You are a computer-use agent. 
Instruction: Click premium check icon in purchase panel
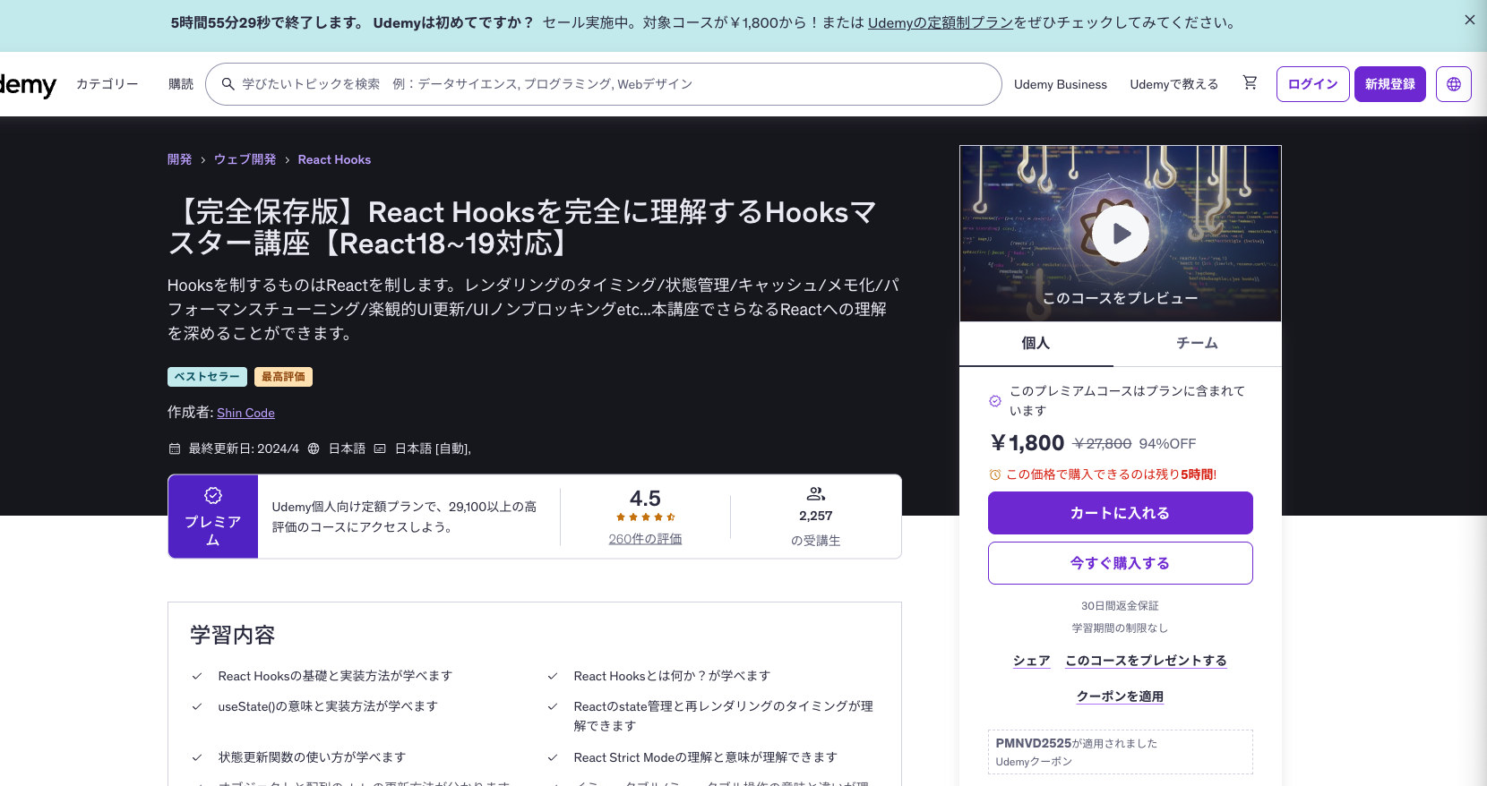point(994,401)
